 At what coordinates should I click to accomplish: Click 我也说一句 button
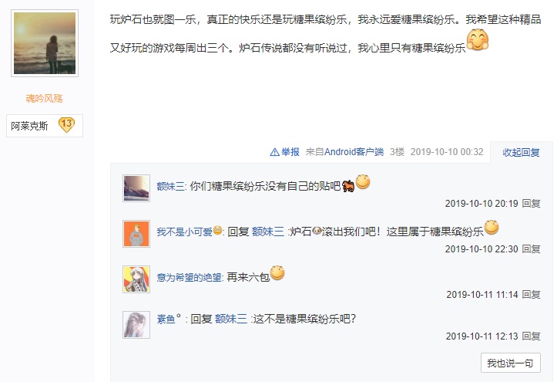(511, 363)
